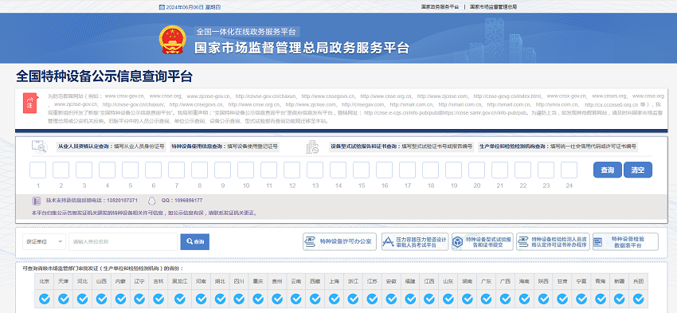Toggle the checkmark under 山东
Image resolution: width=677 pixels, height=313 pixels.
(x=448, y=299)
